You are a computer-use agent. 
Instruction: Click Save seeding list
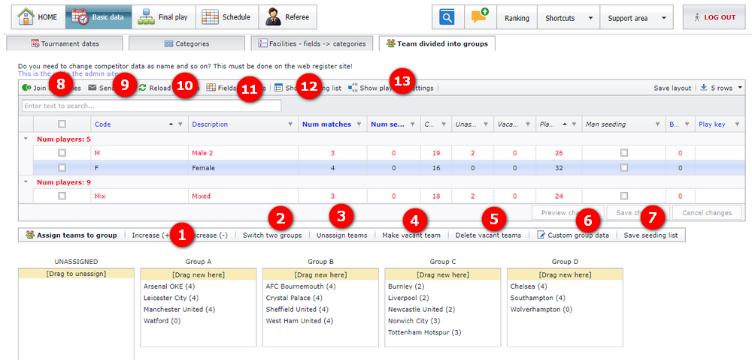[x=650, y=235]
